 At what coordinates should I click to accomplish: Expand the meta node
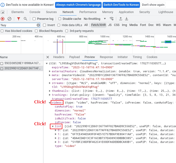[50, 75]
